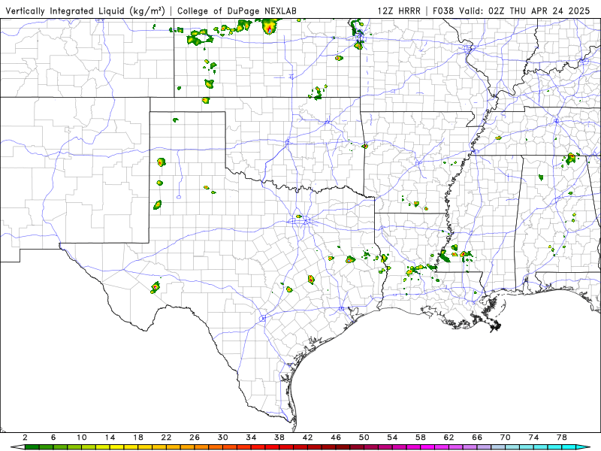Click the legend value 66
Viewport: 601px width, 451px height.
[477, 437]
